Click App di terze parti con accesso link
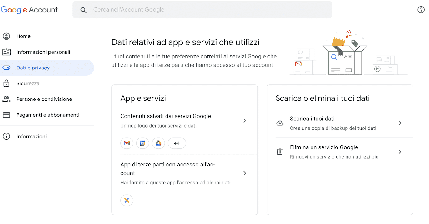Screen dimensions: 429x224 (x=167, y=169)
